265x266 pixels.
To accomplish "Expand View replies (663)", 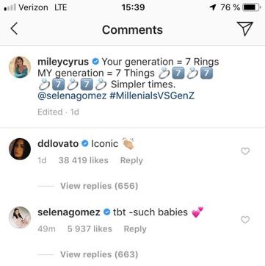I will [99, 254].
